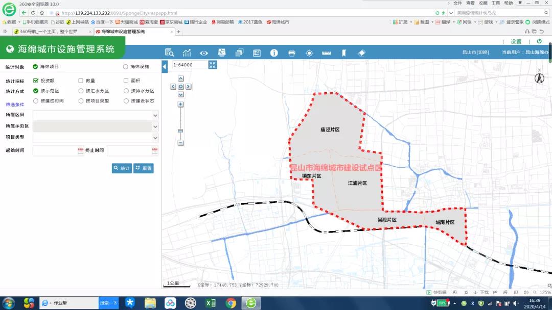Tick the 面积 checkbox
Image resolution: width=552 pixels, height=310 pixels.
pyautogui.click(x=126, y=81)
